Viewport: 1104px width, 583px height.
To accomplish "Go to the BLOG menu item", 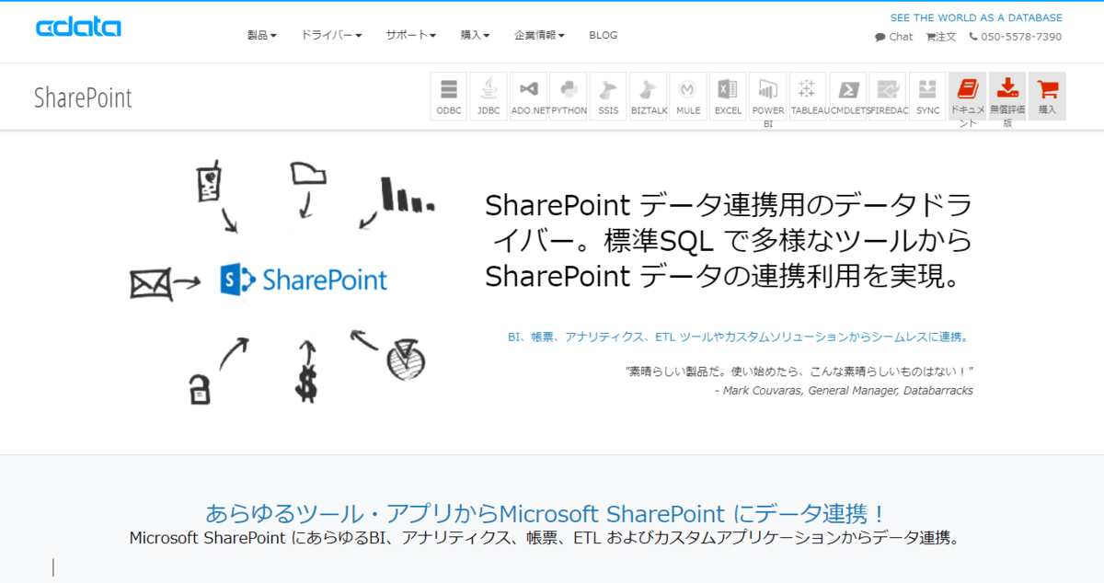I will 604,35.
